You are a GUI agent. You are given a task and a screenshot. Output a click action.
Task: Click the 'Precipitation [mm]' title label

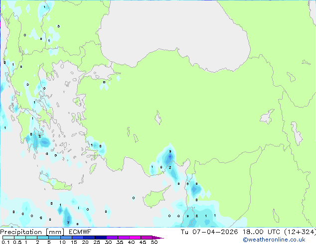32,232
